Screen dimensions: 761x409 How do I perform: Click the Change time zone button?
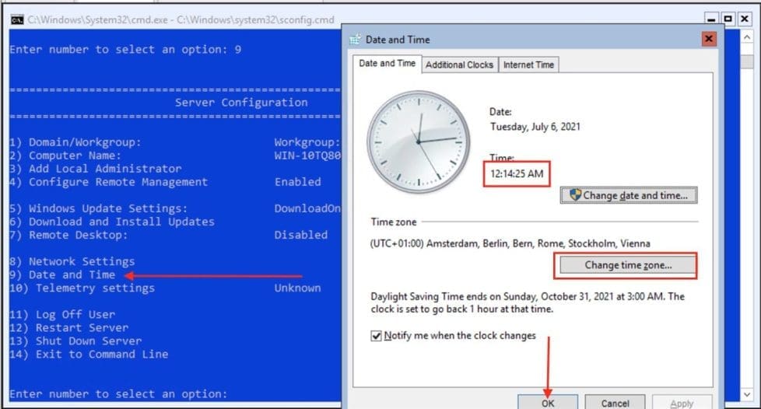pyautogui.click(x=628, y=265)
